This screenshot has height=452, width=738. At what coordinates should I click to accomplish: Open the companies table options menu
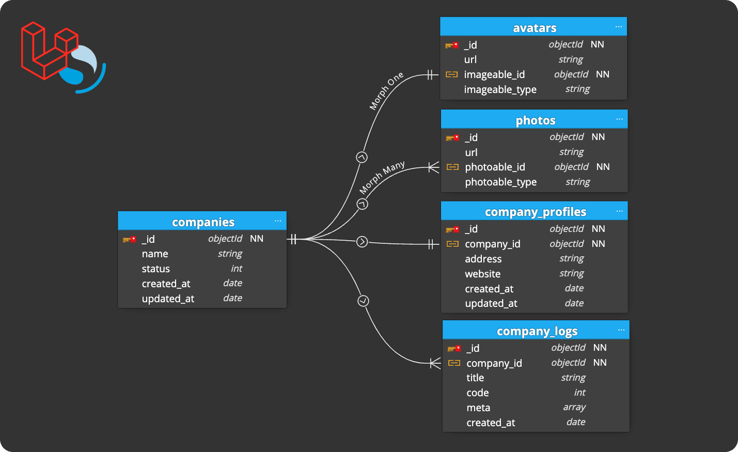[x=278, y=221]
